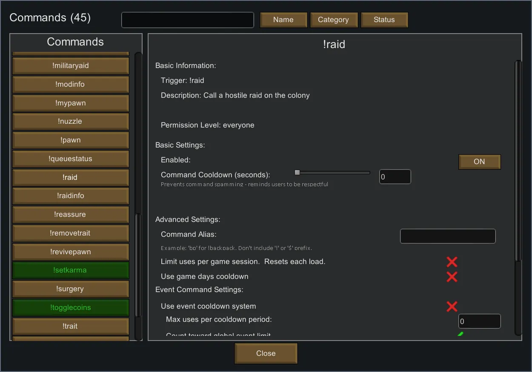Click the command search box

188,20
